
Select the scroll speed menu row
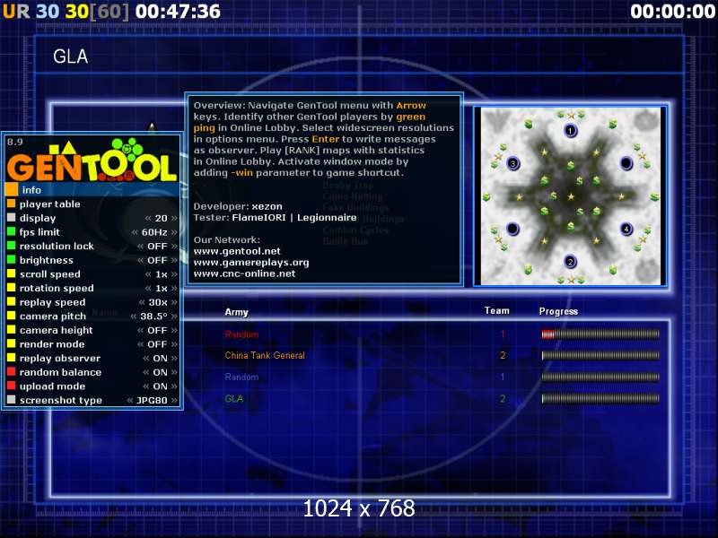point(92,274)
